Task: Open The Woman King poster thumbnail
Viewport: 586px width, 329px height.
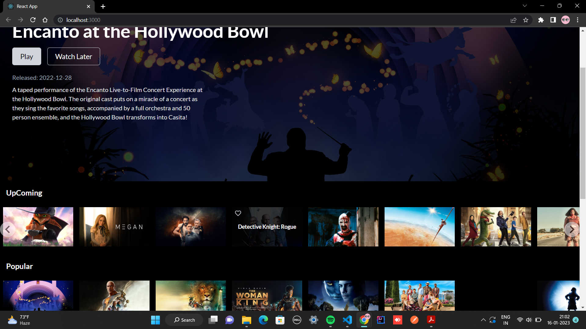Action: [x=267, y=295]
